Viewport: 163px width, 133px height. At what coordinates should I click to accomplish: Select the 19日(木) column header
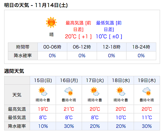point(147,80)
